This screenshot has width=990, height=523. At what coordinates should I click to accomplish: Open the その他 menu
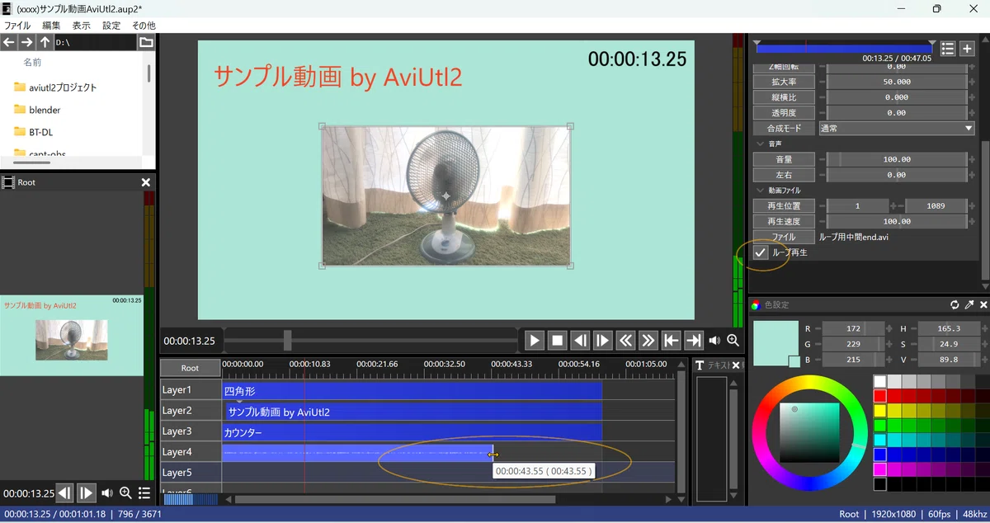pyautogui.click(x=144, y=26)
